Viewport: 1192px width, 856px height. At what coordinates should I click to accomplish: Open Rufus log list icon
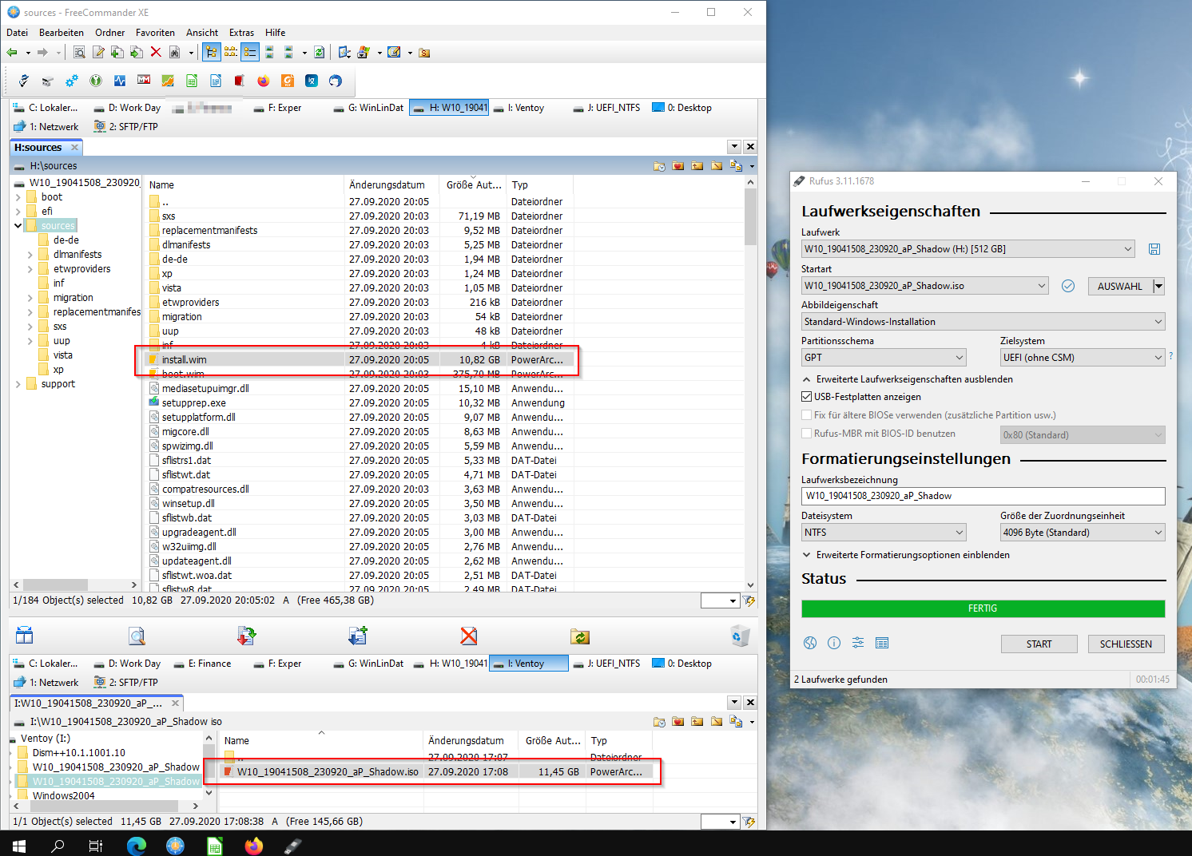[882, 643]
